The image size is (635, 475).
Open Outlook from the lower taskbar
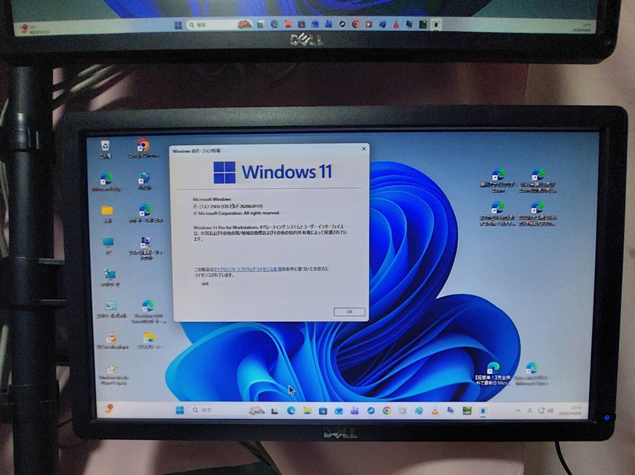coord(339,411)
